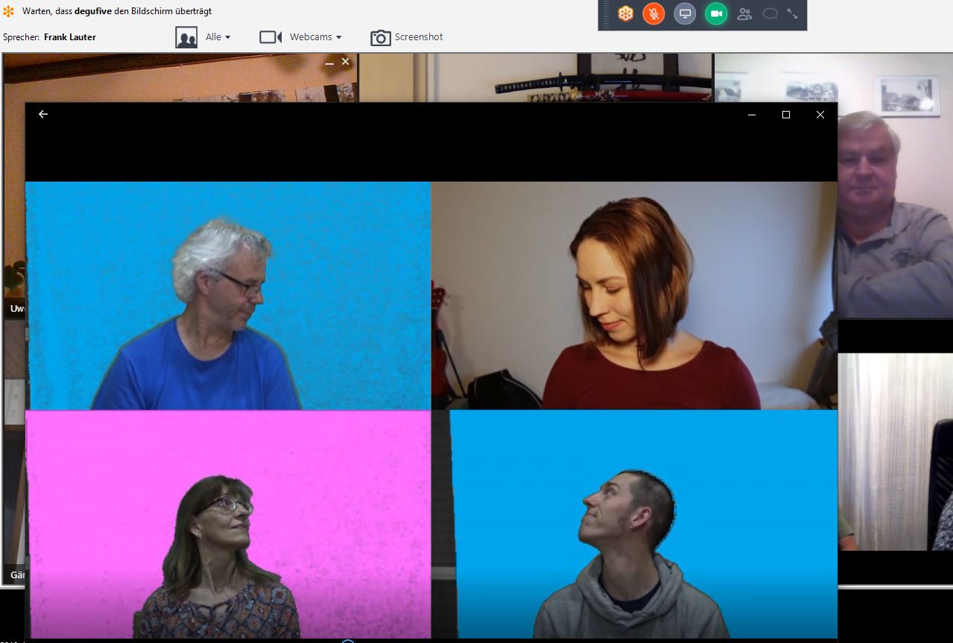Screen dimensions: 953x643
Task: Click the control bar drag grip handle
Action: tap(606, 14)
